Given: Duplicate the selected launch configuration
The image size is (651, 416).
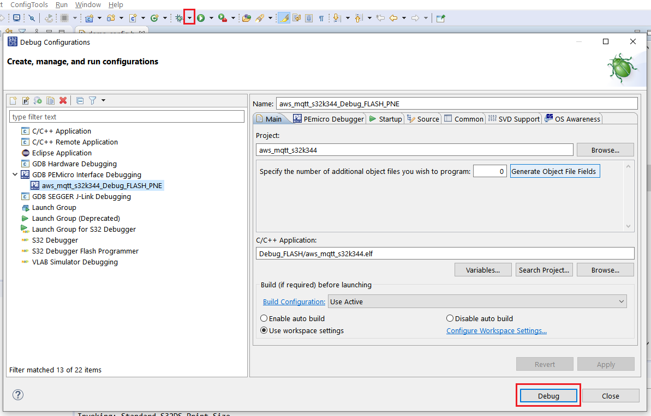Looking at the screenshot, I should pos(50,100).
